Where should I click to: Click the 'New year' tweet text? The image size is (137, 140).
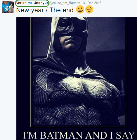point(30,10)
